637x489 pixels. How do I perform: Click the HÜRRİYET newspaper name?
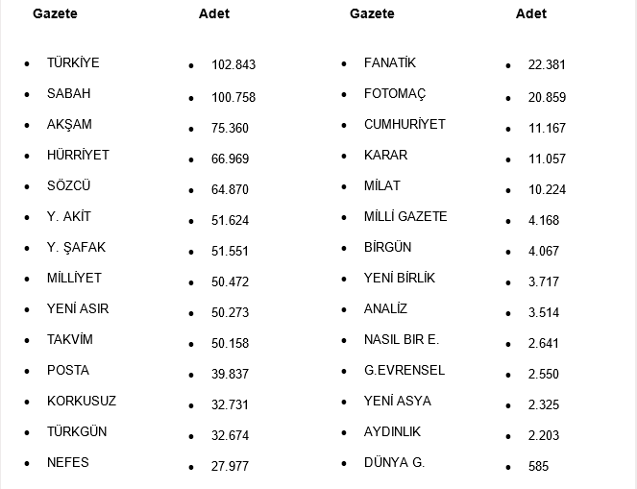[78, 155]
